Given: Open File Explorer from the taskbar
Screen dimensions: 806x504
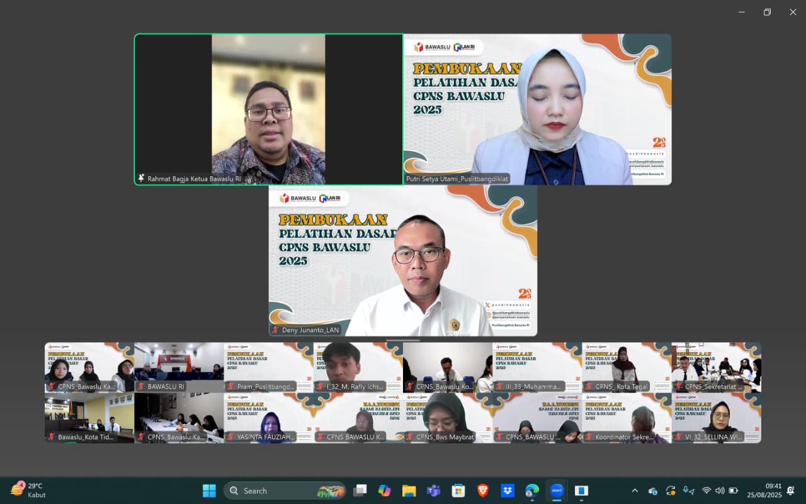Looking at the screenshot, I should point(409,490).
